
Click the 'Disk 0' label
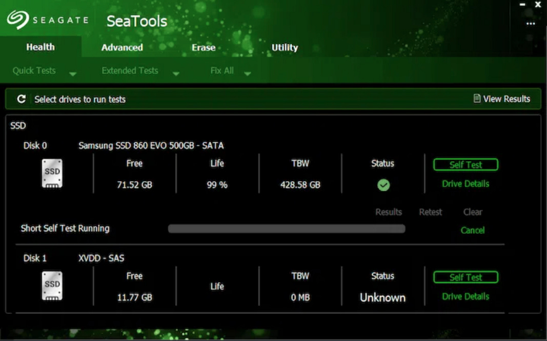(35, 145)
